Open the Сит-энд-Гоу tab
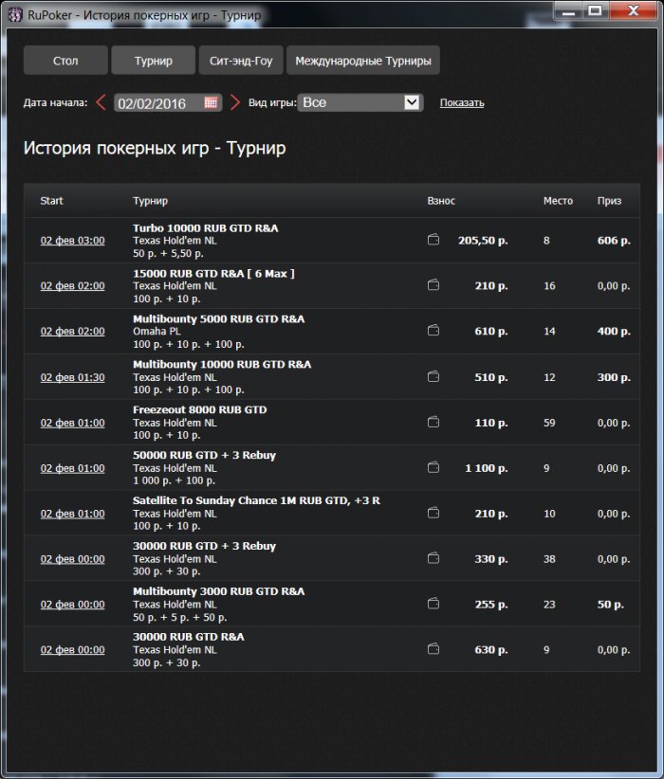Image resolution: width=664 pixels, height=779 pixels. point(241,61)
